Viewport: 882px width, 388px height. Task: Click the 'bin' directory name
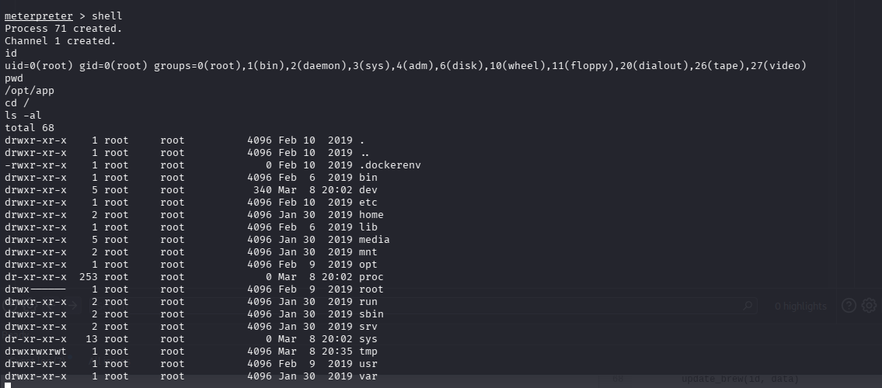pyautogui.click(x=368, y=178)
